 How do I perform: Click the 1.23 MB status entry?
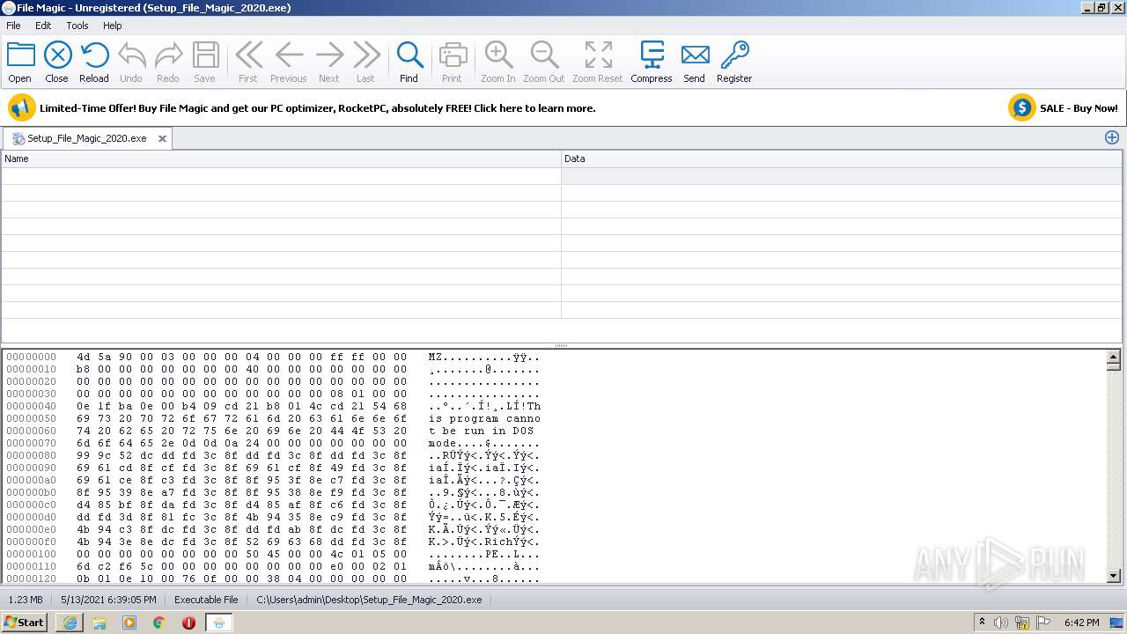(x=26, y=600)
